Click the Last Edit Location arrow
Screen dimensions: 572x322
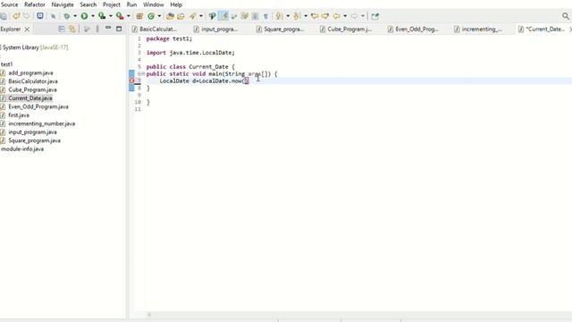314,16
